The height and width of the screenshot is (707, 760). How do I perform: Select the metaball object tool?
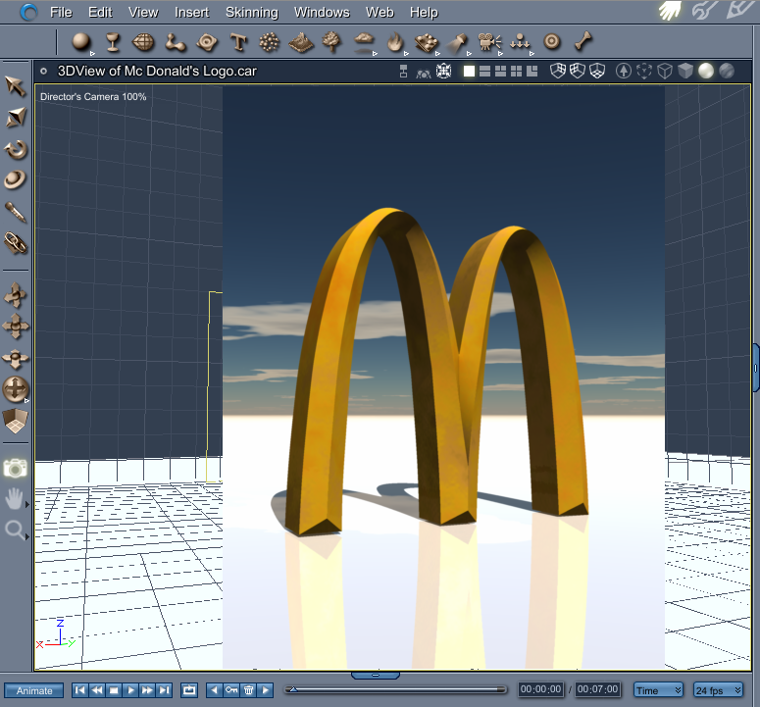click(x=175, y=42)
